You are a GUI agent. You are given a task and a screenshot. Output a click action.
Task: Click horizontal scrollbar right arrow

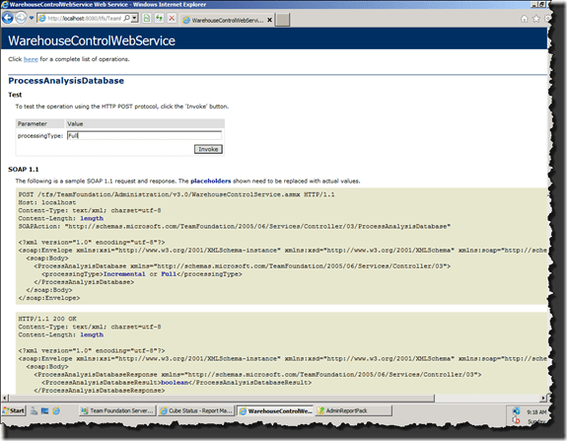tap(543, 399)
